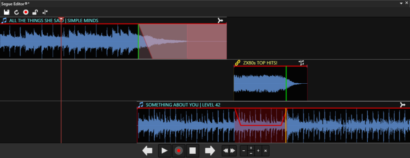Open the panel options dropdown arrow at top right
Image resolution: width=410 pixels, height=158 pixels.
[401, 3]
